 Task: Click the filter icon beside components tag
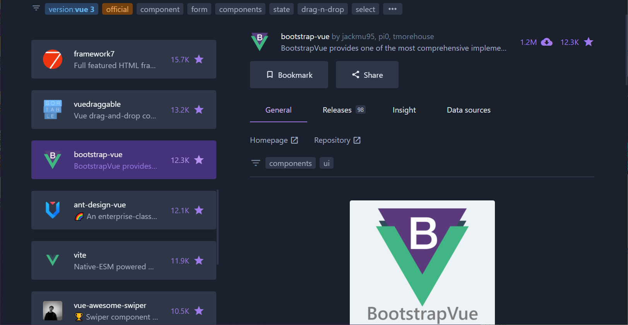click(x=256, y=163)
